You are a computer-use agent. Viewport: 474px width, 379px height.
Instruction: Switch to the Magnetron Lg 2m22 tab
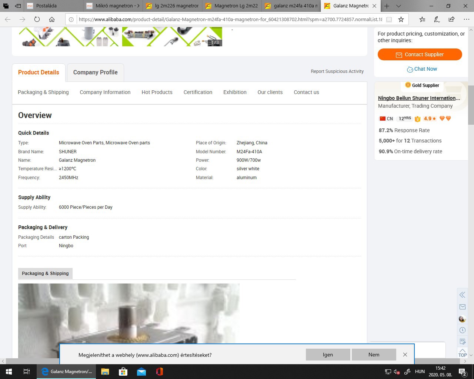point(232,6)
